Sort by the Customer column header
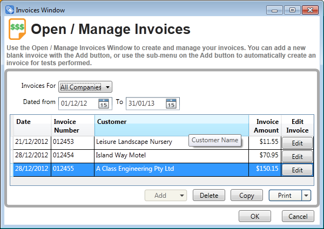324x229 pixels. click(x=171, y=126)
